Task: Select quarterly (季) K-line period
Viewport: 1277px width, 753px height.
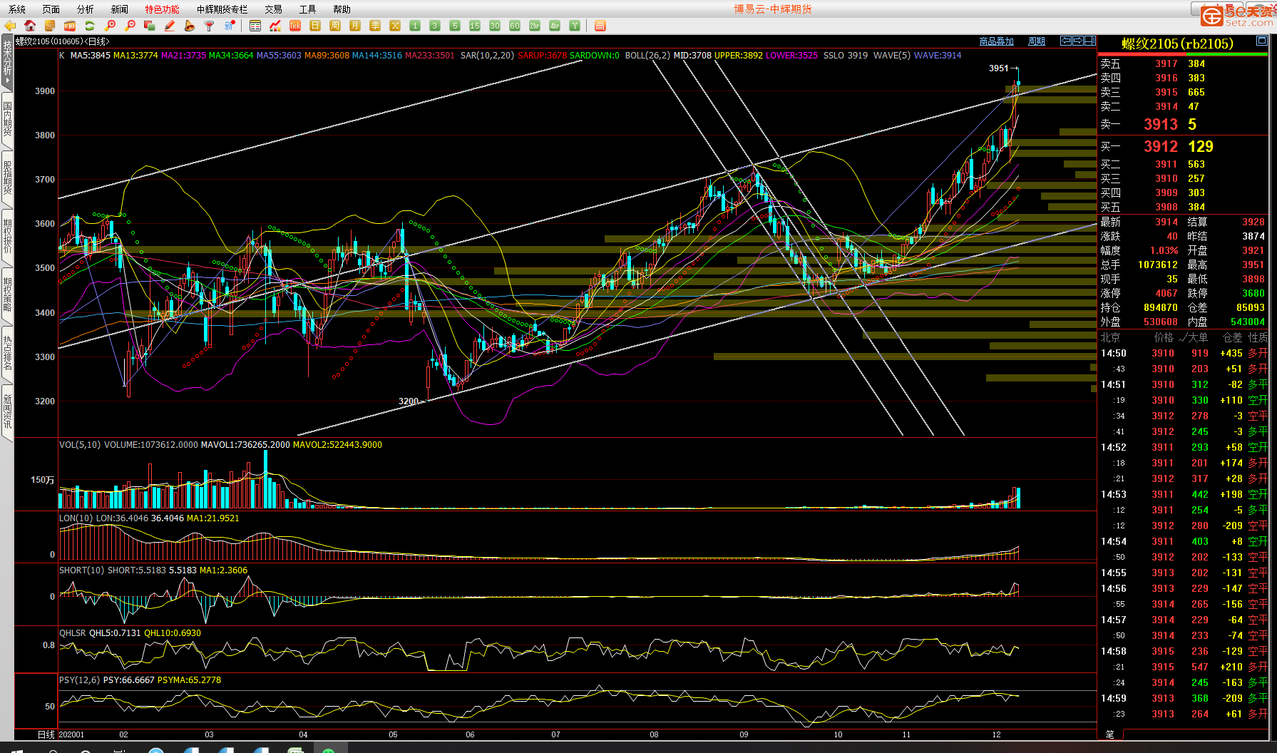Action: (375, 26)
